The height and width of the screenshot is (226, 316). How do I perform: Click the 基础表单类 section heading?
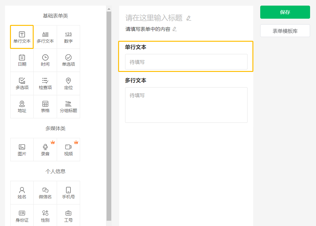pyautogui.click(x=55, y=16)
